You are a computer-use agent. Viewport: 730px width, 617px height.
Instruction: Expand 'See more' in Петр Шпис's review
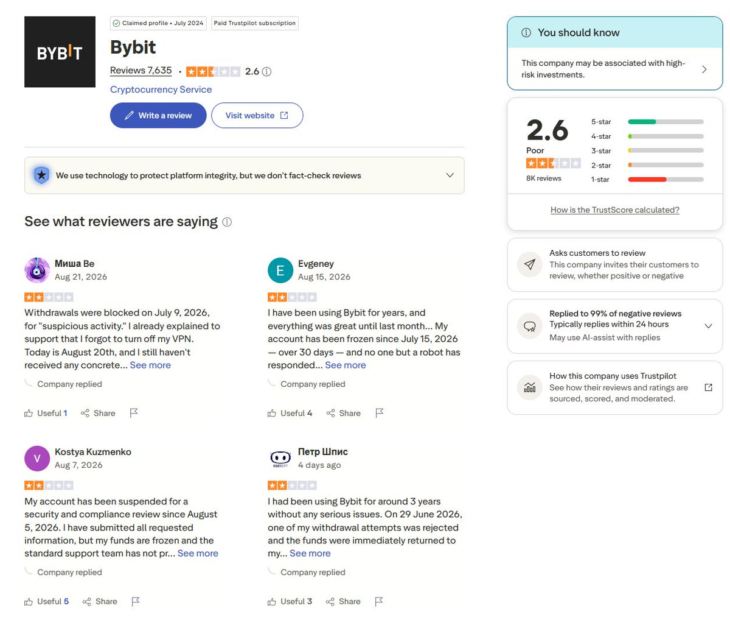(x=310, y=554)
